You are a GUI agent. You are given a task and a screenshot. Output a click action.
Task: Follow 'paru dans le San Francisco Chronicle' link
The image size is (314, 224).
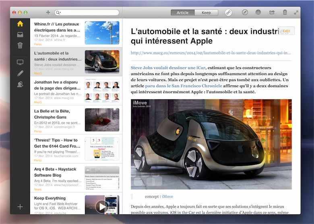tap(184, 86)
